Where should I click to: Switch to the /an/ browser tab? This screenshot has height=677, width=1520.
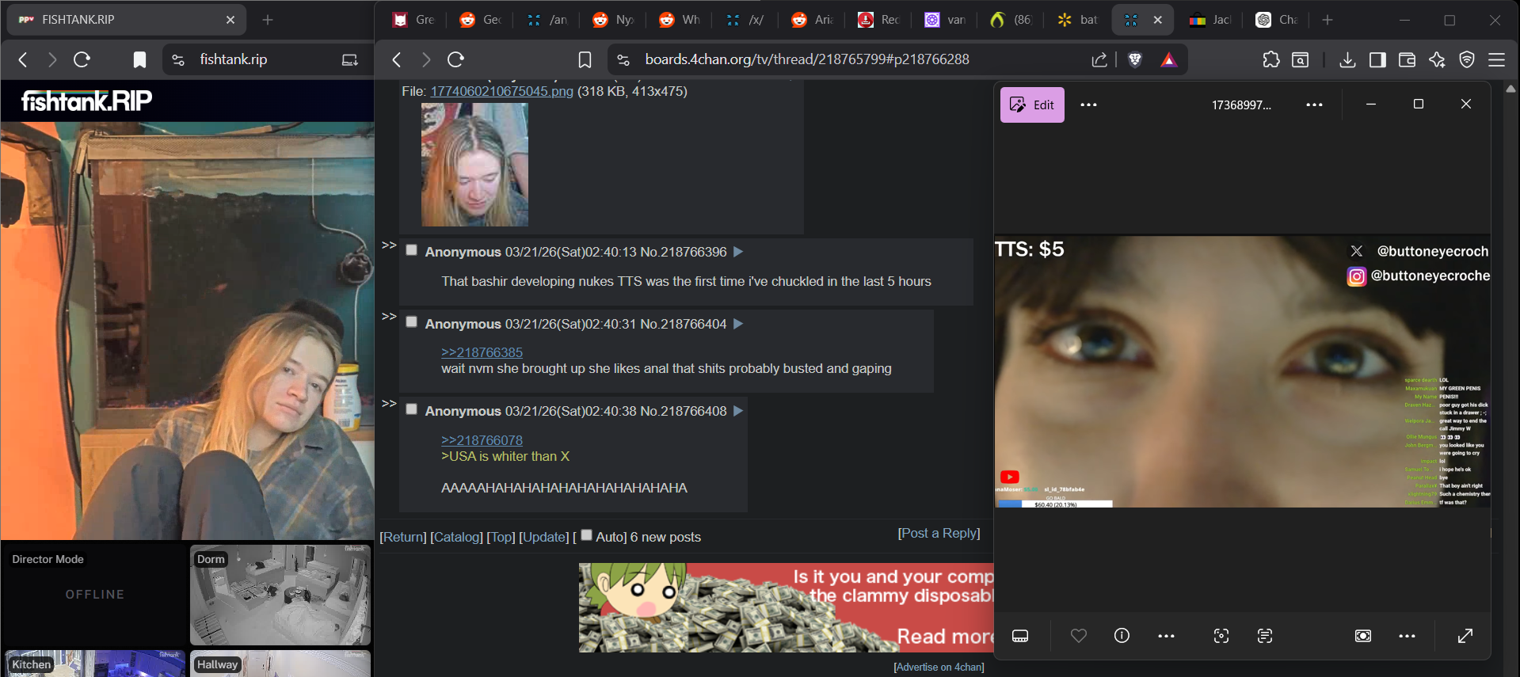click(548, 20)
